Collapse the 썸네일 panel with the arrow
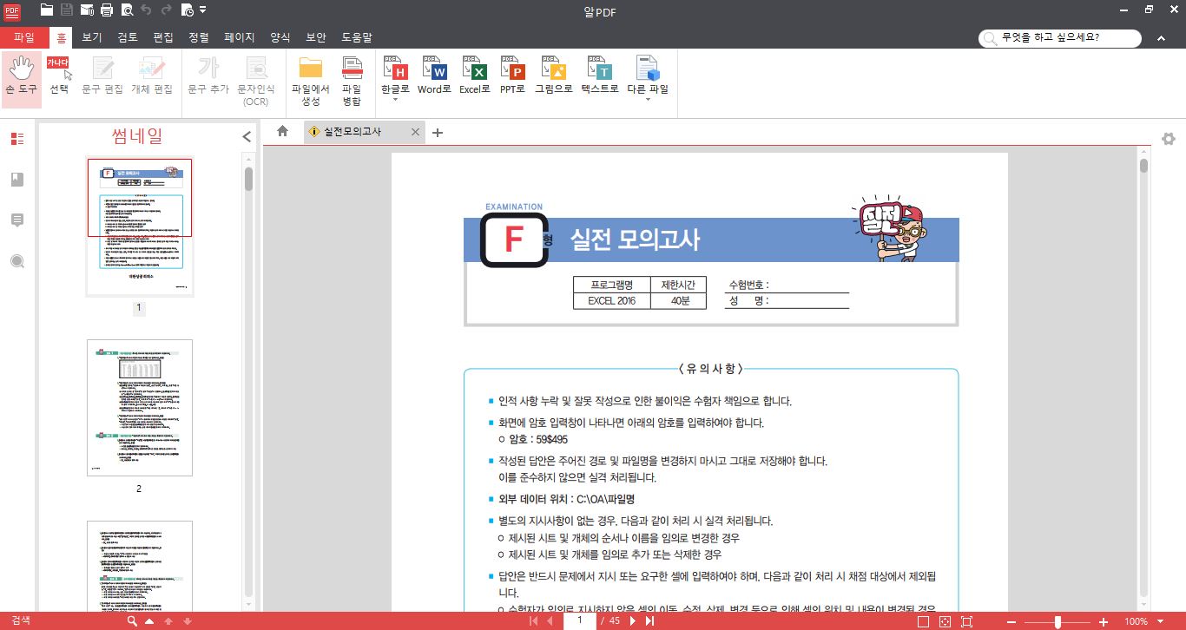Screen dimensions: 1186x630 (x=247, y=136)
